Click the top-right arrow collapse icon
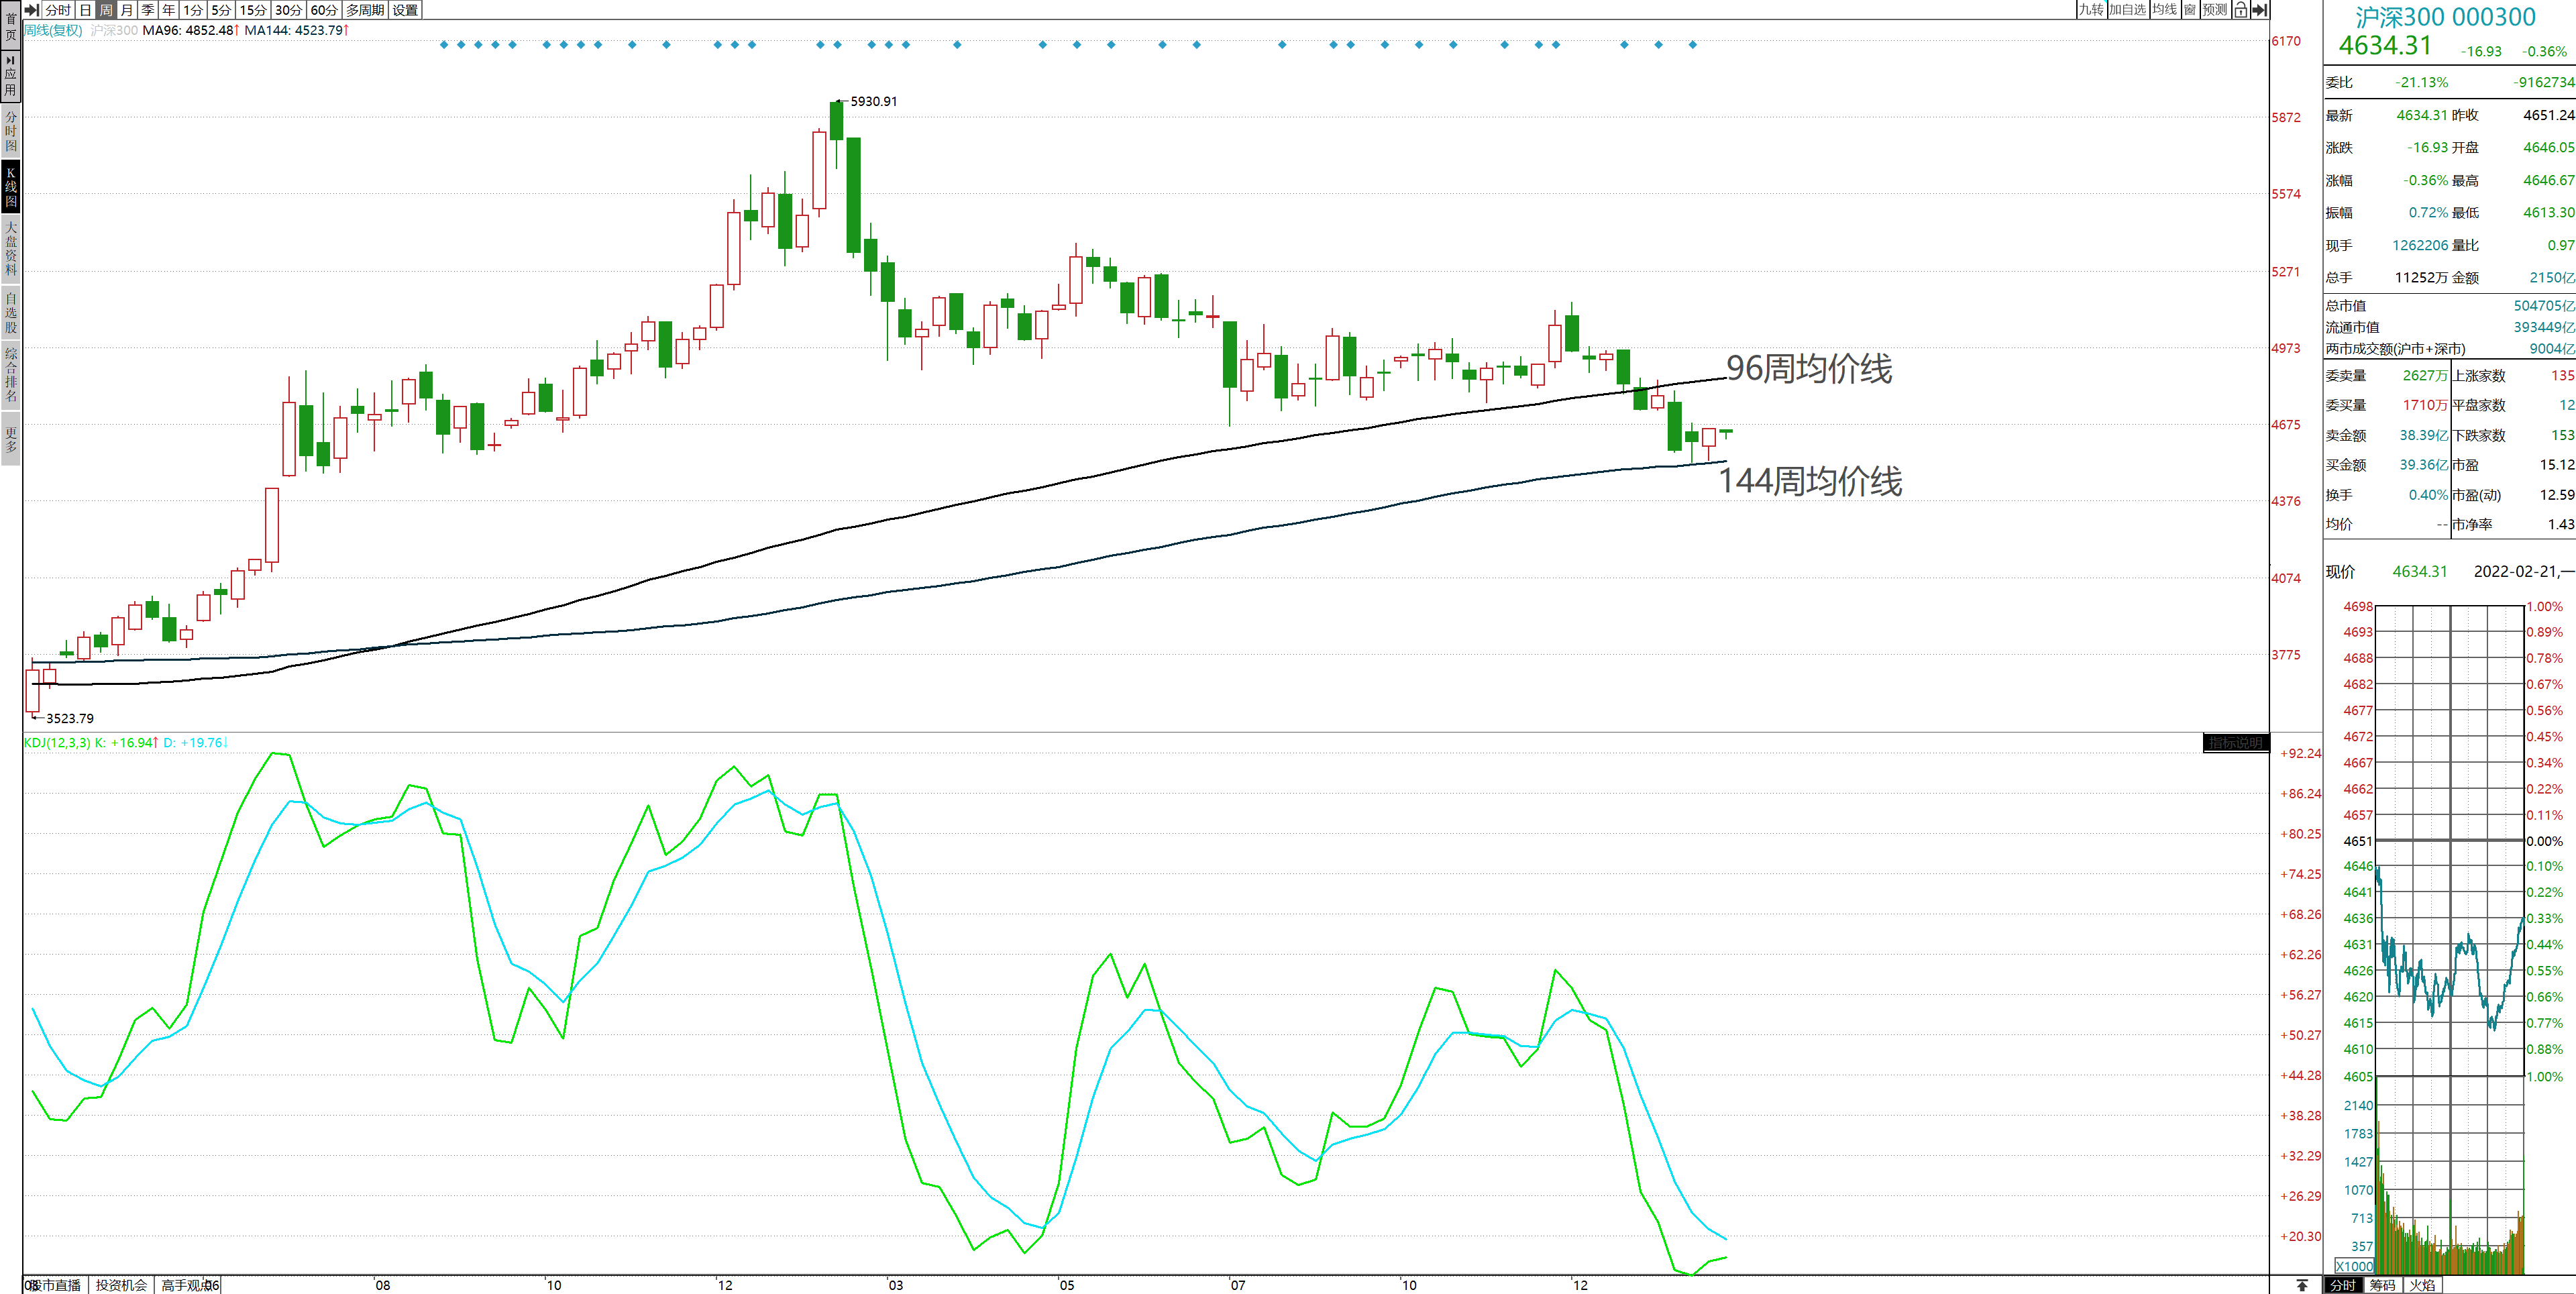 2259,10
